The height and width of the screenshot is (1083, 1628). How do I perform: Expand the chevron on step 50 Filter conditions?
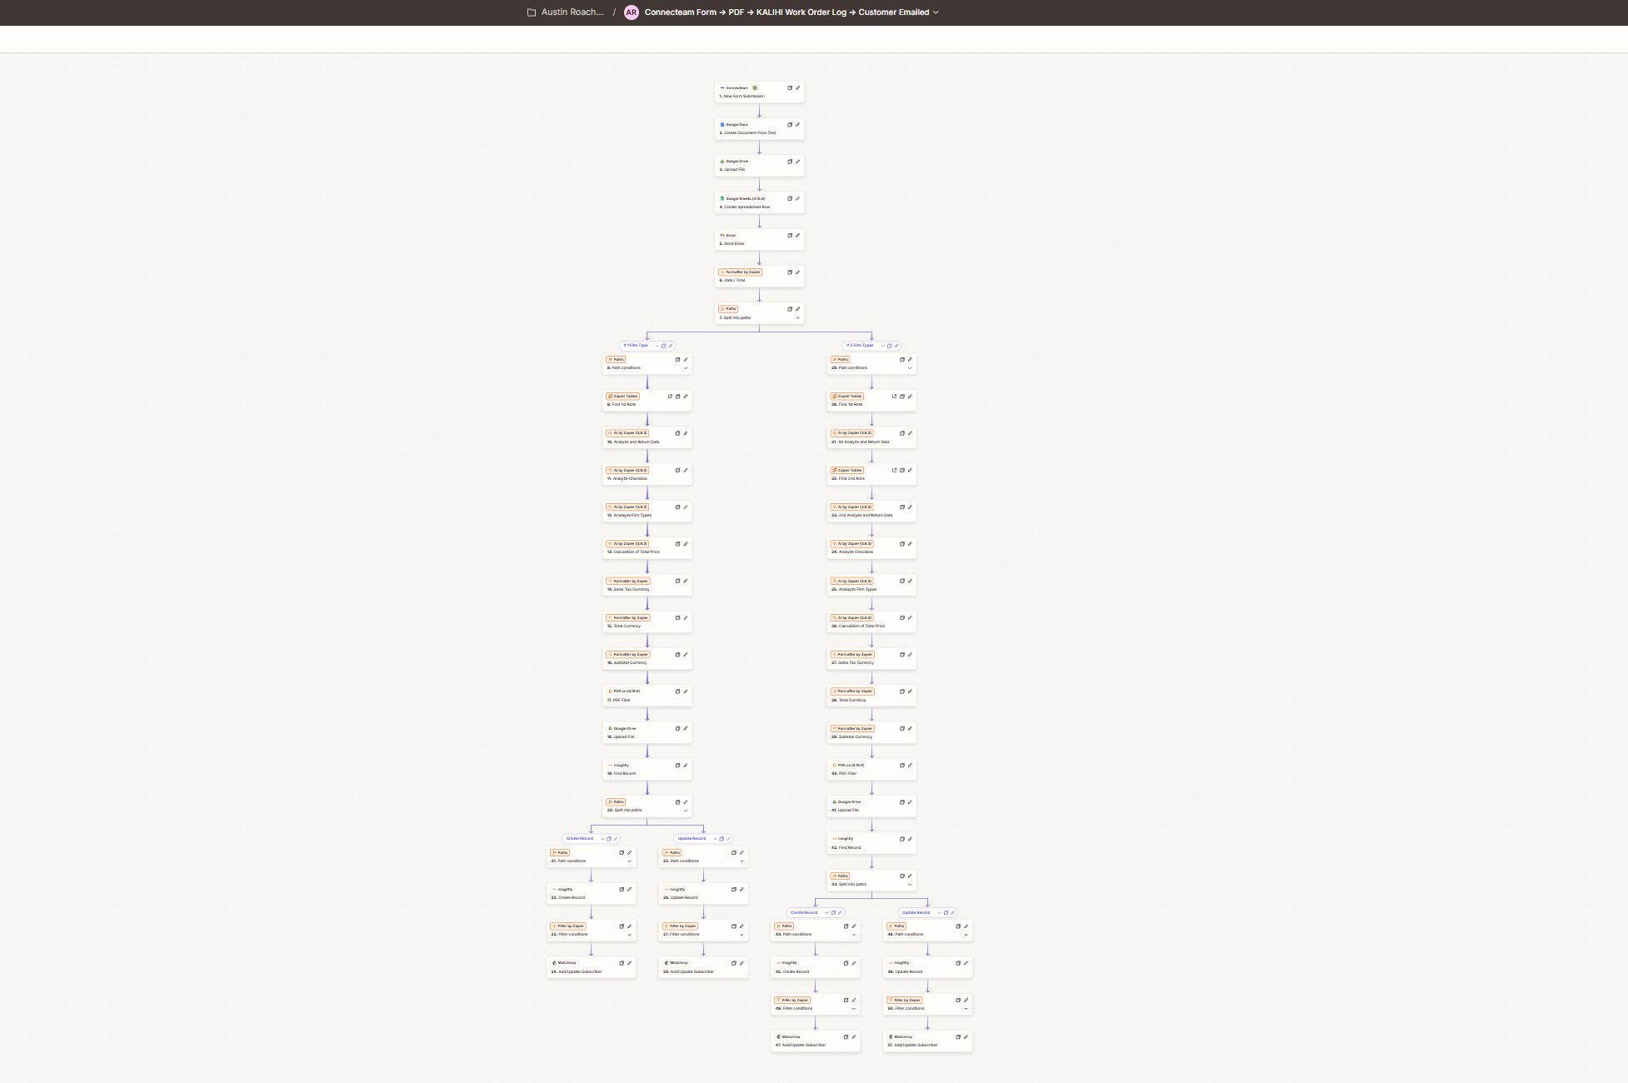966,1009
